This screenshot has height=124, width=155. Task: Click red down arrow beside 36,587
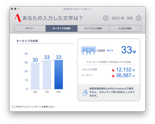point(113,76)
